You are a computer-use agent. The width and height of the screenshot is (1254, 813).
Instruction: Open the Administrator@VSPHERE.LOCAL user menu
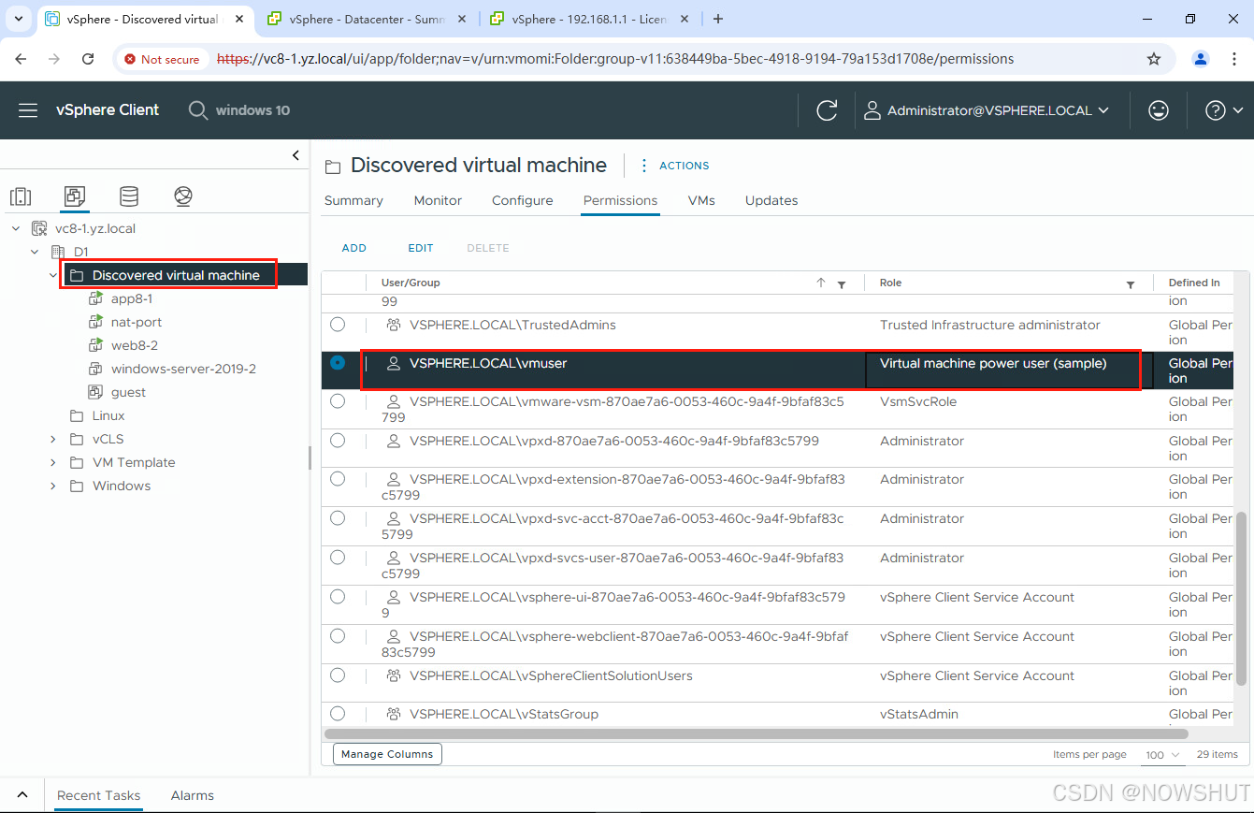point(986,110)
